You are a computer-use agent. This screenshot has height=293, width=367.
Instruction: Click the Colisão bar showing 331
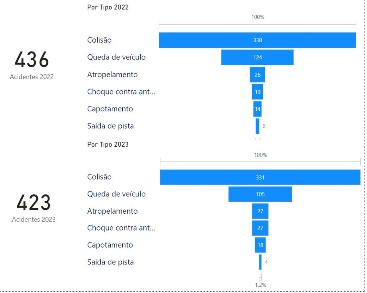(260, 177)
